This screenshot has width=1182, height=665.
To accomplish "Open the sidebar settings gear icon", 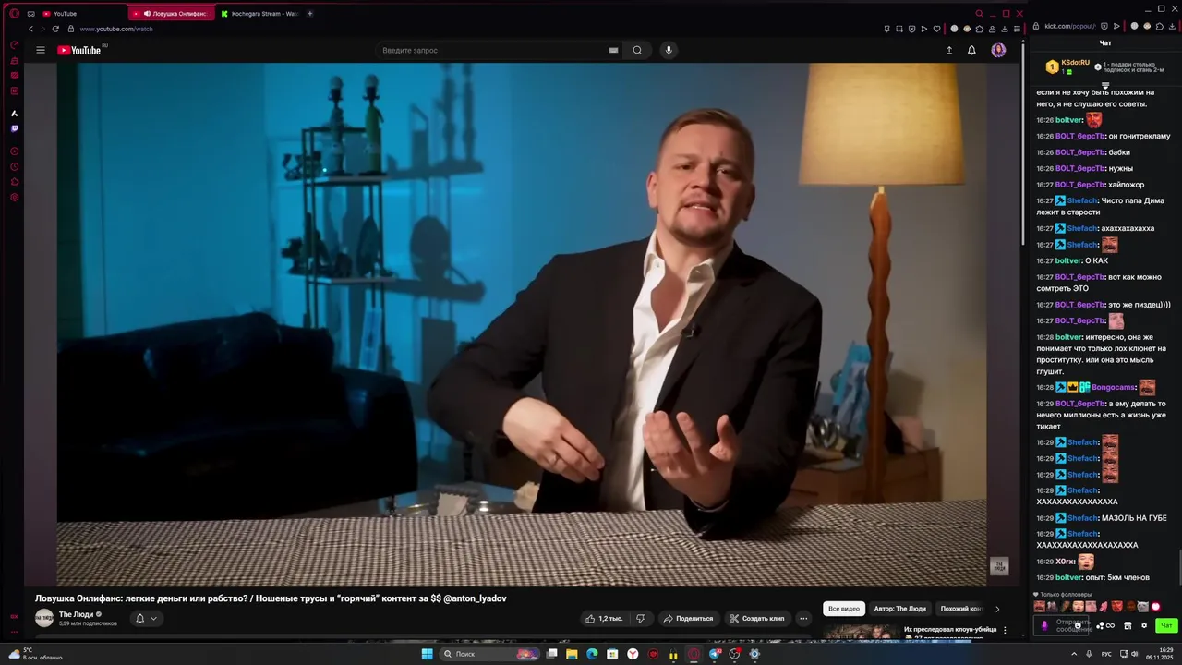I will 14,197.
